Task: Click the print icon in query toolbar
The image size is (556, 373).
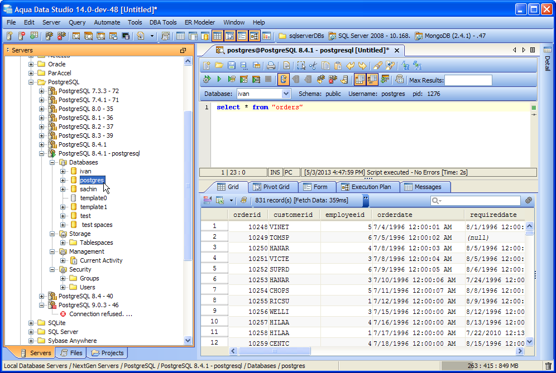Action: click(271, 66)
